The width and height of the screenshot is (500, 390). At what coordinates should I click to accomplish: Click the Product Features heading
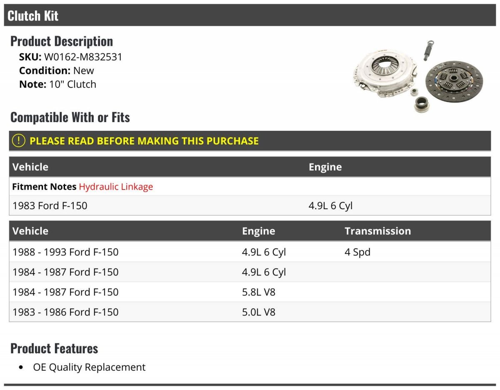tap(54, 348)
